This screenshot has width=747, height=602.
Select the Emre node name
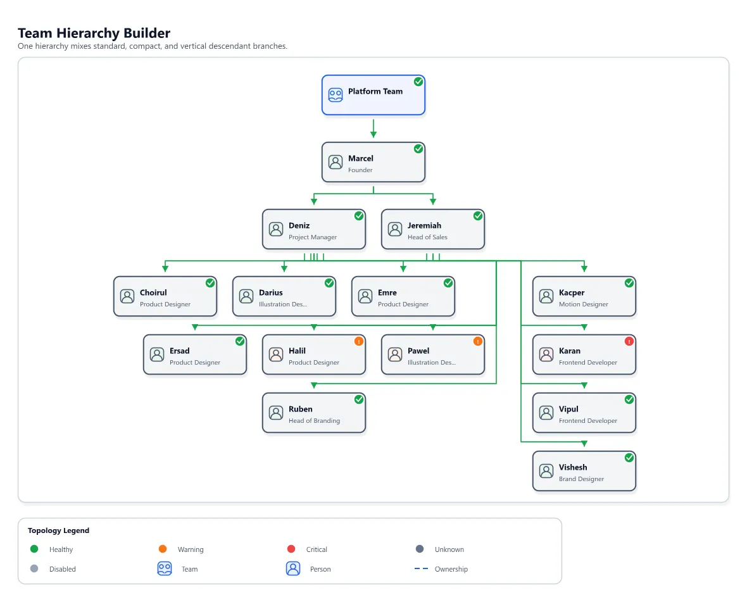[x=387, y=292]
